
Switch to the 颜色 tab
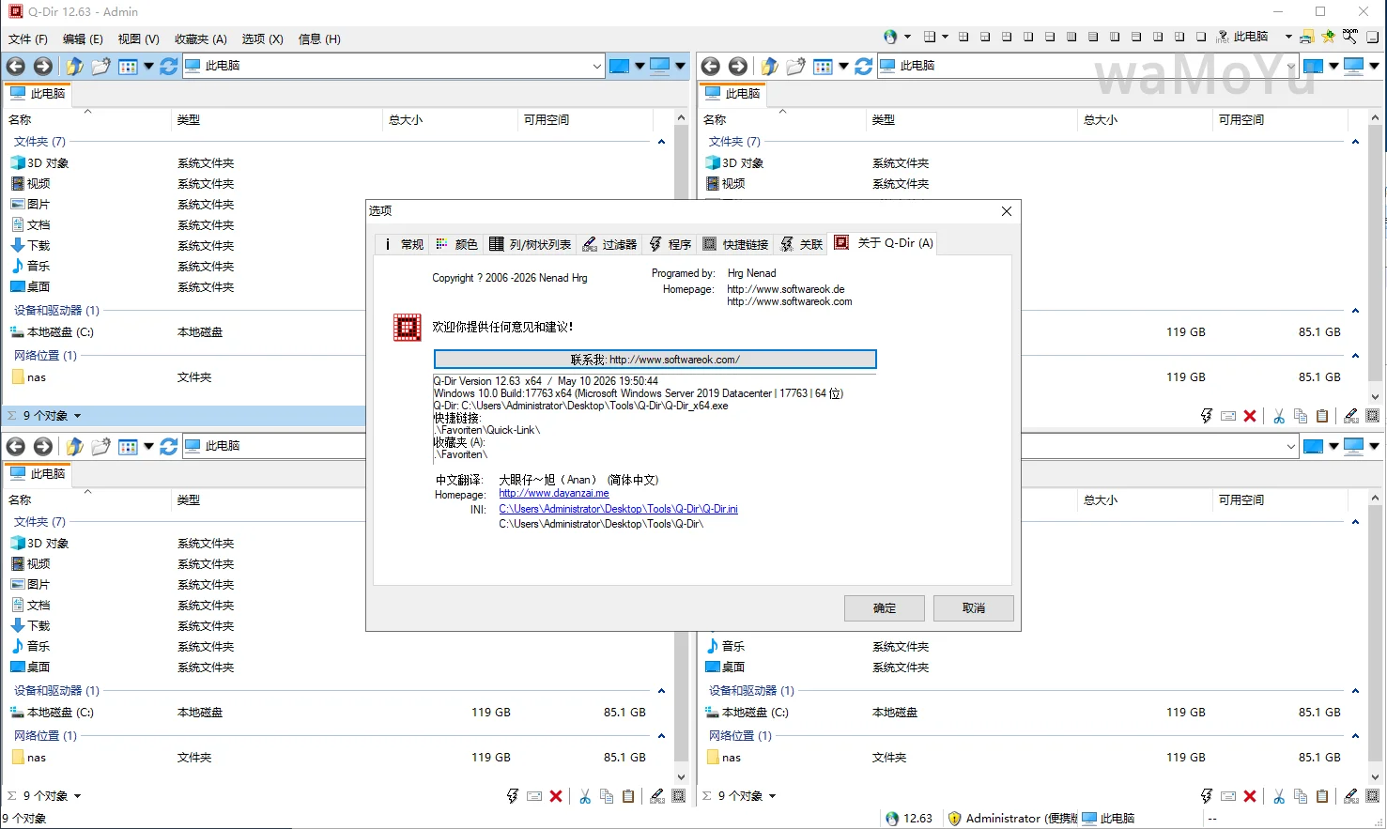[456, 244]
